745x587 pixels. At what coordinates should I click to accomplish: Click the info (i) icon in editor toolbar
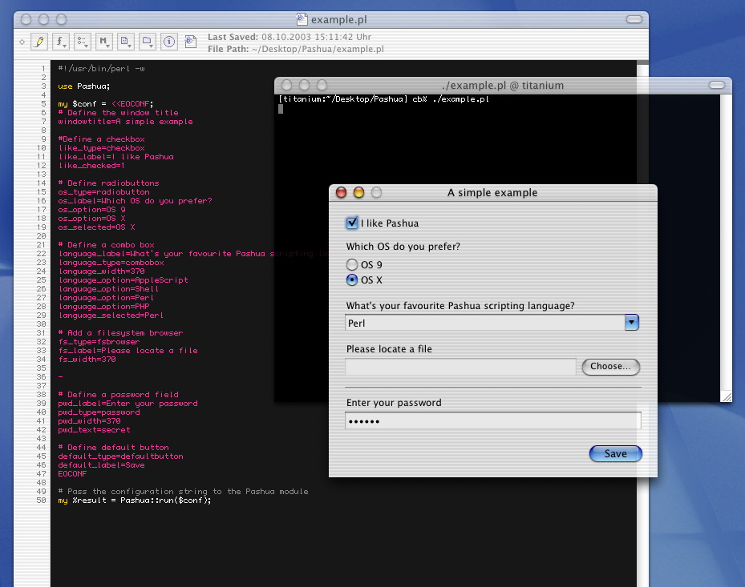coord(169,42)
